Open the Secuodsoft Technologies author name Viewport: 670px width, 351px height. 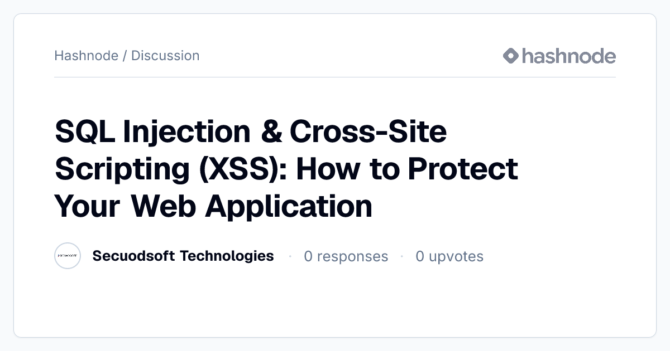point(183,256)
